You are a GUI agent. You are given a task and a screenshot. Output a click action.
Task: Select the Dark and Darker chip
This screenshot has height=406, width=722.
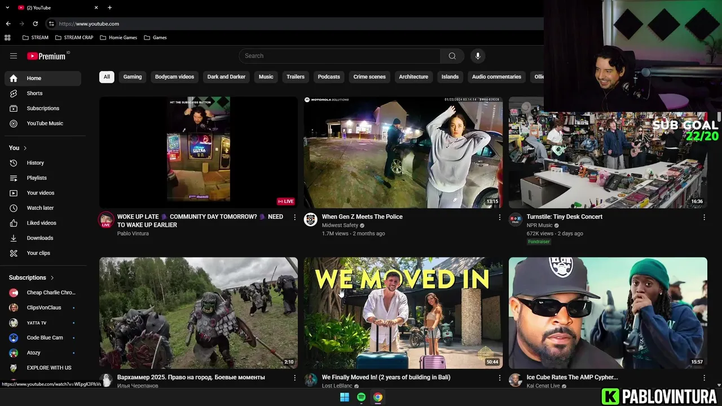(x=226, y=77)
